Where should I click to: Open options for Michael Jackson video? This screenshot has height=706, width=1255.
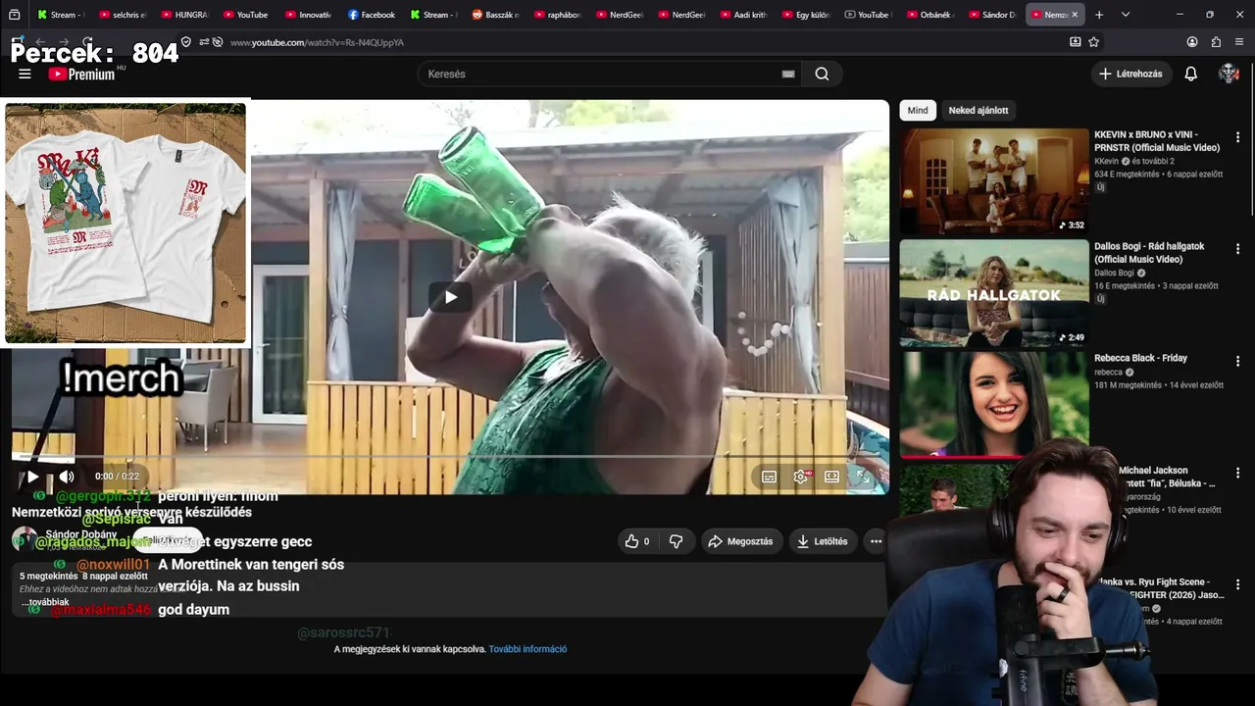pos(1237,473)
